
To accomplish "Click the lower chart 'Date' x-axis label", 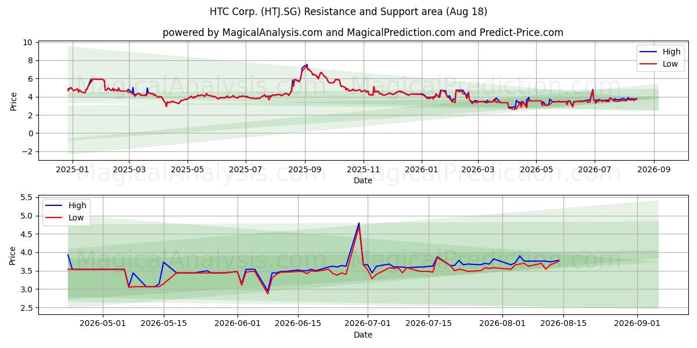I will (x=363, y=335).
